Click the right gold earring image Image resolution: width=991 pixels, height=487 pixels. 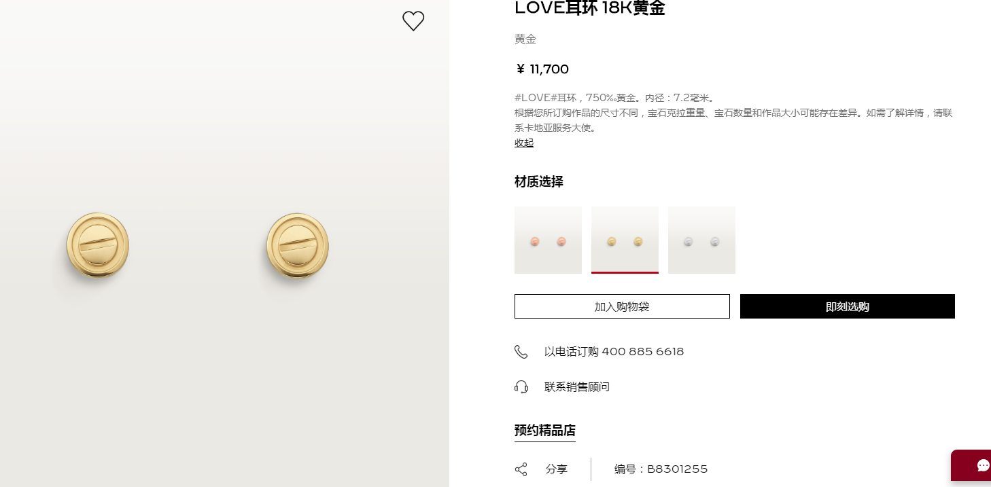(x=298, y=245)
